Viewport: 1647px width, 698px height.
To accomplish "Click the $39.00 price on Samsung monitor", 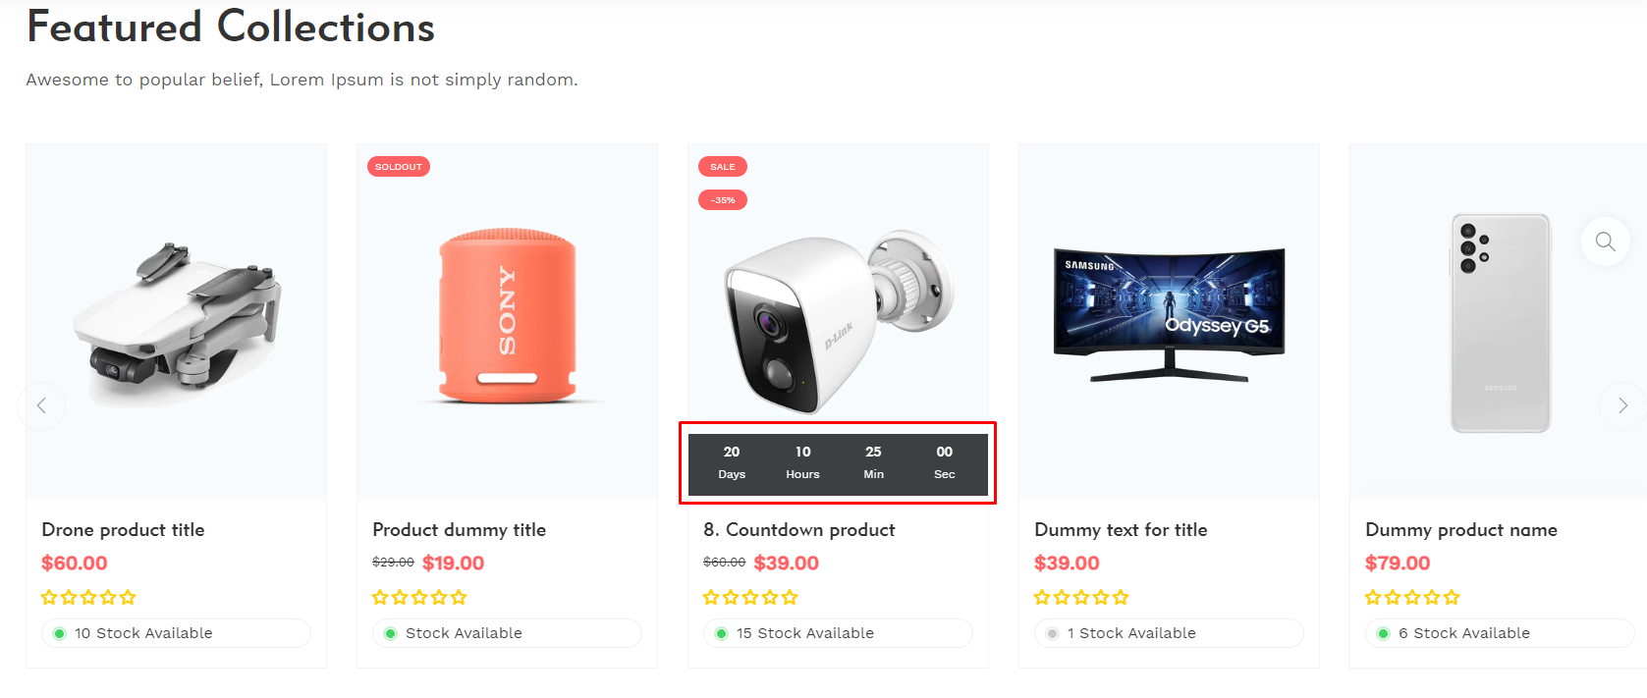I will tap(1067, 564).
